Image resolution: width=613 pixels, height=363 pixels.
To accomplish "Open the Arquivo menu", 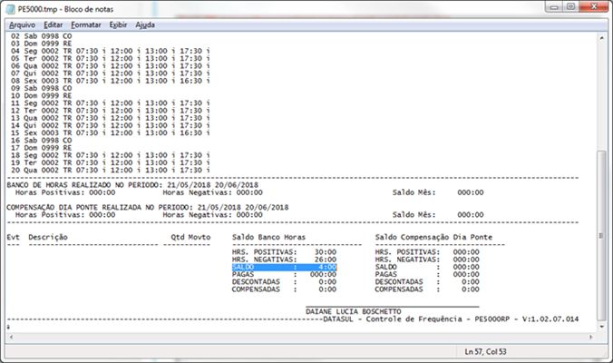I will point(22,25).
